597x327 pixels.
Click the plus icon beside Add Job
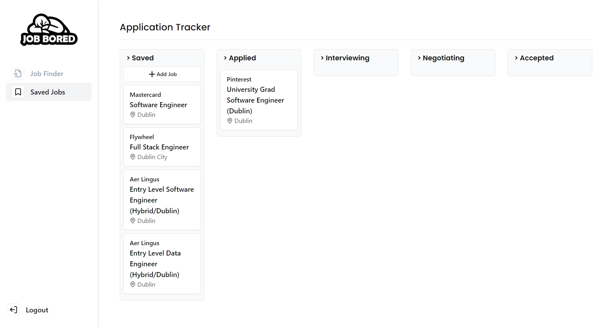152,74
